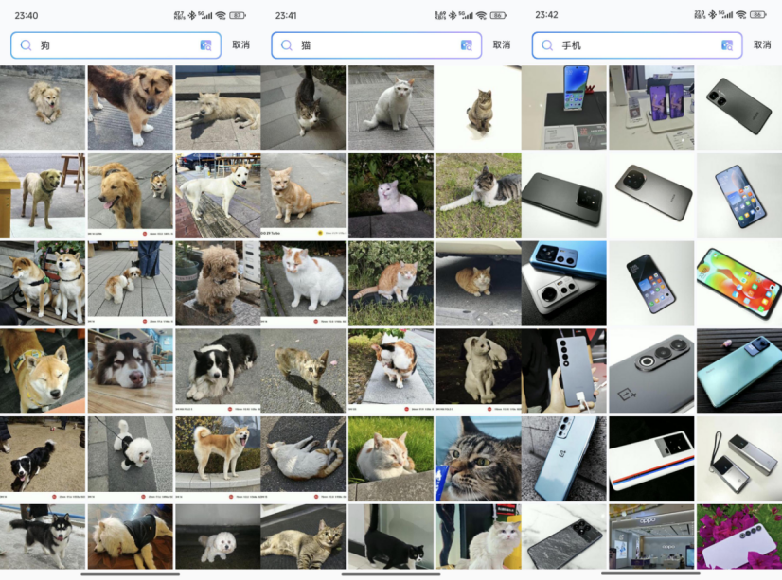Open the mint-green phone on a dark surface

click(739, 371)
